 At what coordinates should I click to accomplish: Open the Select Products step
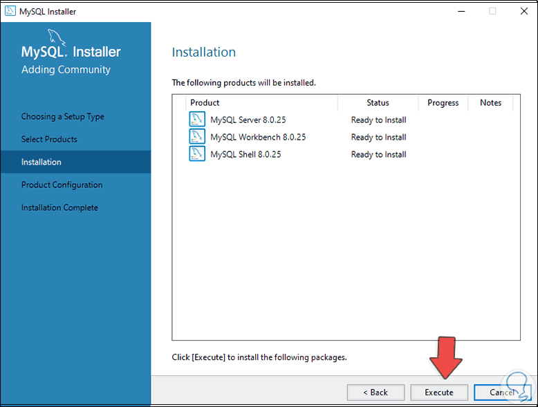(49, 139)
